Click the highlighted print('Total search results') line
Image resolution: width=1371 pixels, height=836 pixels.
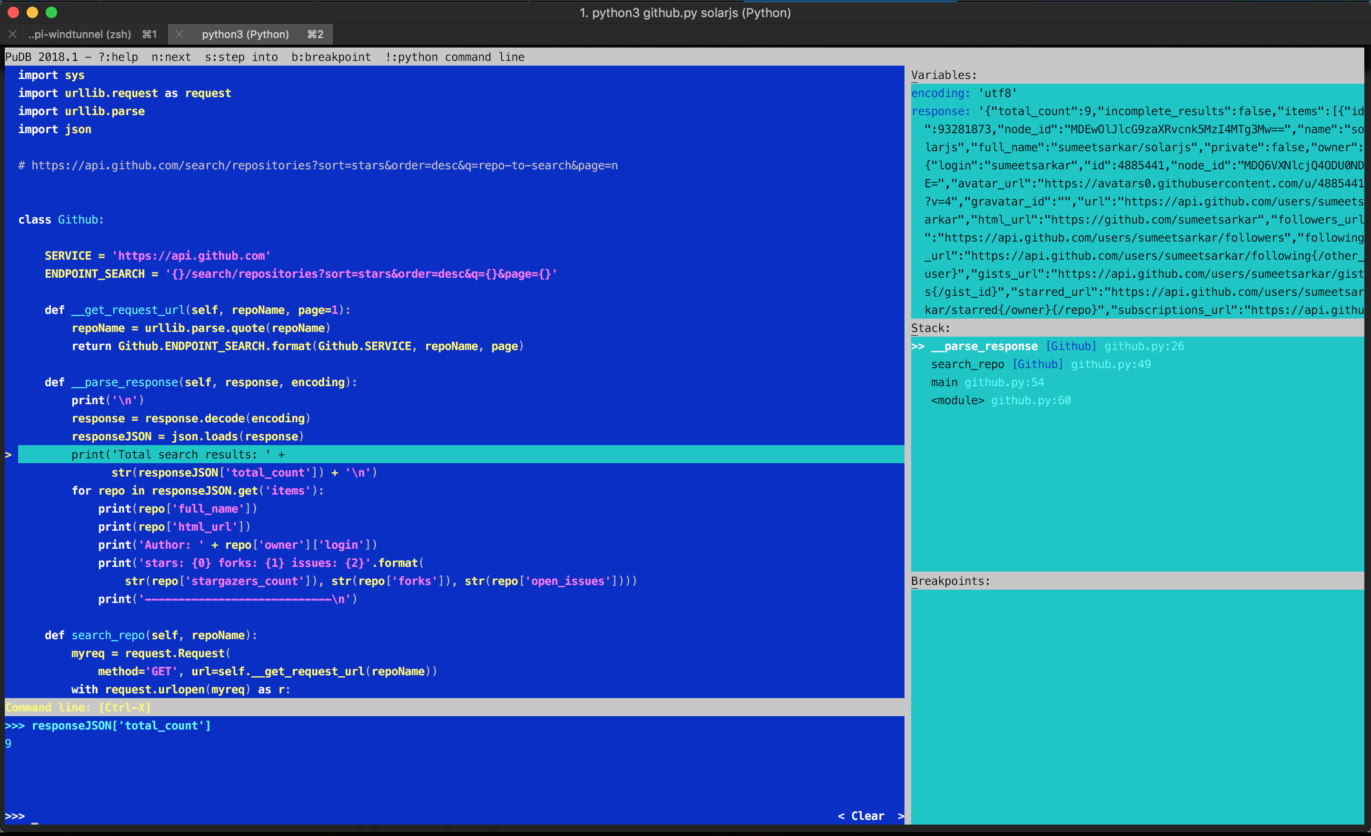tap(178, 455)
